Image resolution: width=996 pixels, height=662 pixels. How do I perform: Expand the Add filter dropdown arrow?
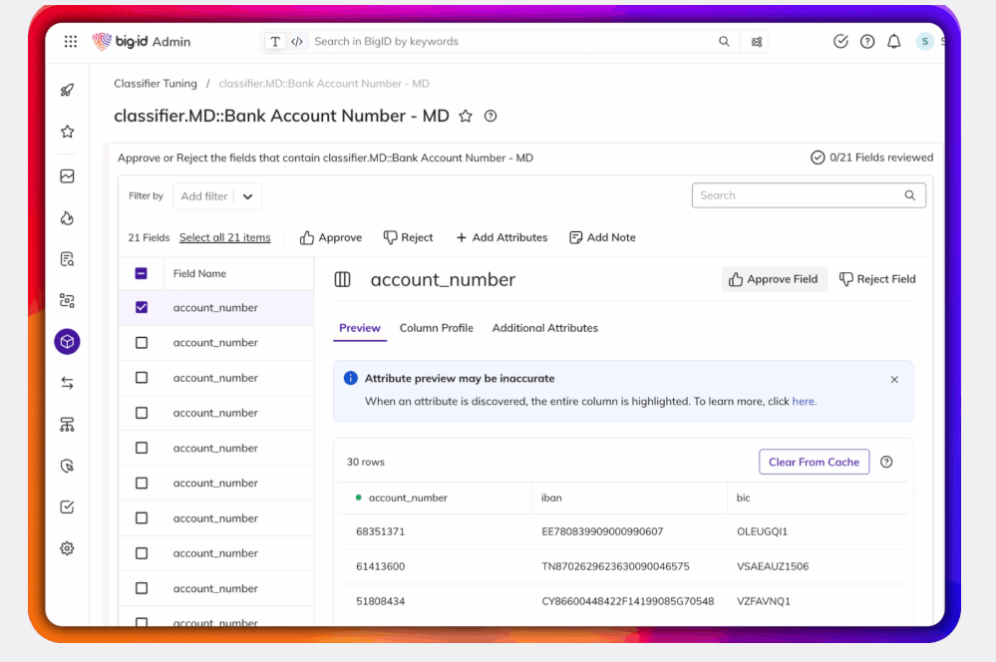[247, 196]
